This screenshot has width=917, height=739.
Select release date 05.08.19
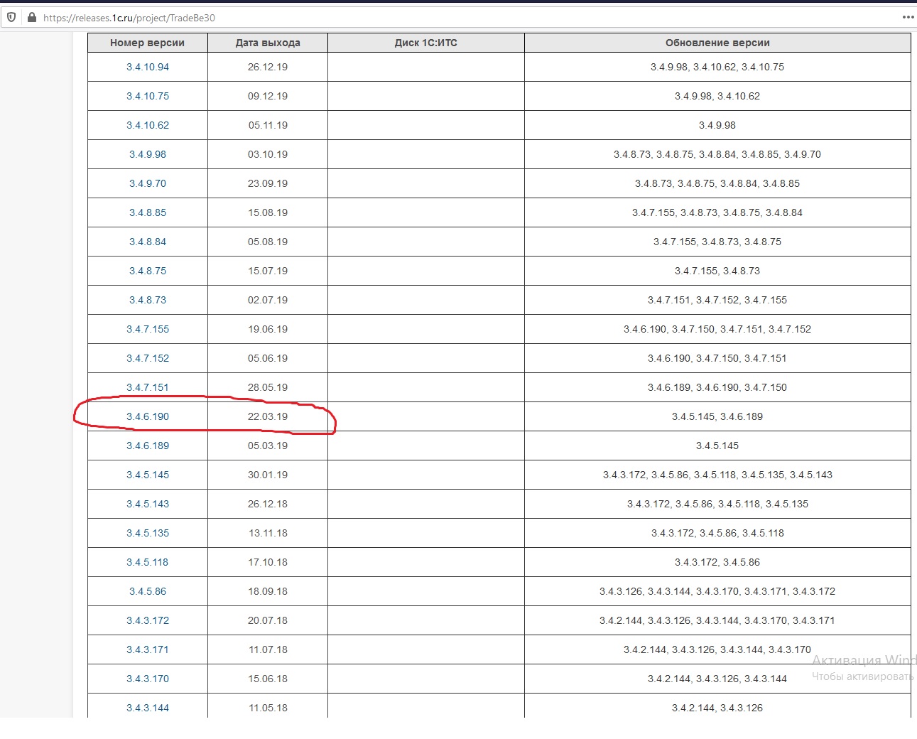click(268, 242)
